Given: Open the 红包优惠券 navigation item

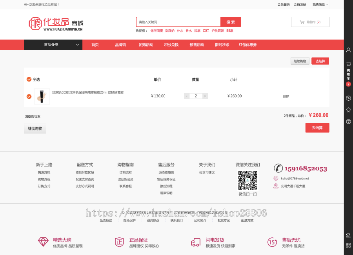Looking at the screenshot, I should click(247, 45).
